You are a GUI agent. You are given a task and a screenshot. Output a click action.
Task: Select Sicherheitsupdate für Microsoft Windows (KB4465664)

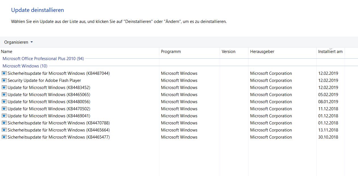pos(59,130)
